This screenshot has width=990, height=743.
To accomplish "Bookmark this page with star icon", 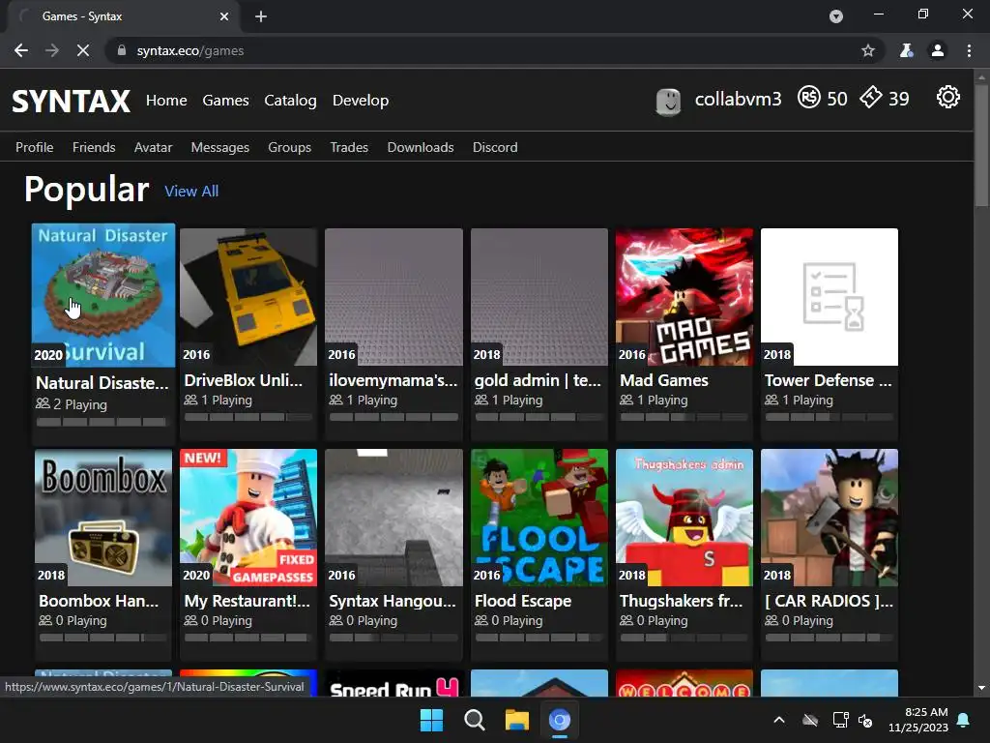I will tap(868, 50).
